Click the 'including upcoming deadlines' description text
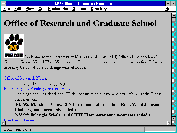Image resolution: width=177 pixels, height=133 pixels. (x=88, y=97)
